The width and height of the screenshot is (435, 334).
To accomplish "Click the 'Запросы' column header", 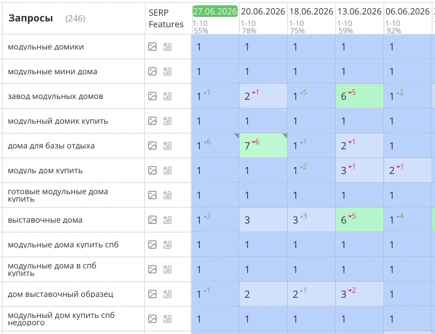I will click(x=30, y=18).
